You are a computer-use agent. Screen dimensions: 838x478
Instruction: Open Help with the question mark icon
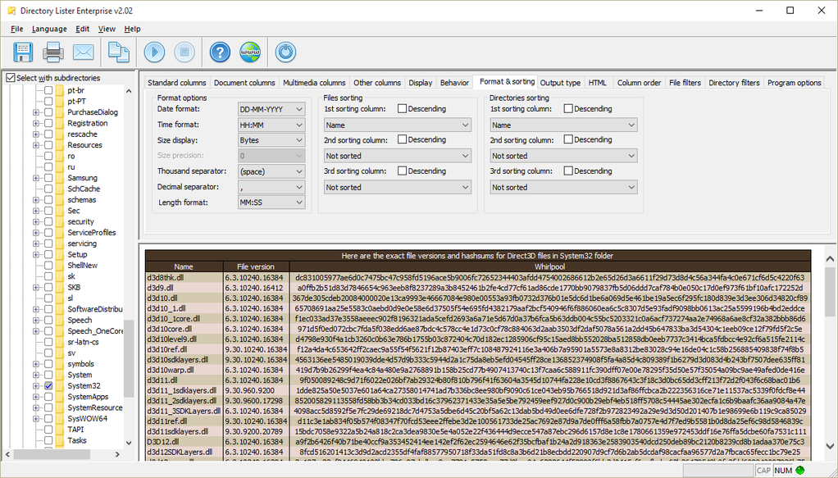[220, 52]
